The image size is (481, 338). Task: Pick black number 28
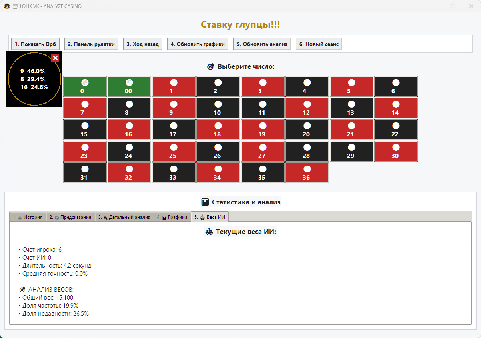coord(307,151)
